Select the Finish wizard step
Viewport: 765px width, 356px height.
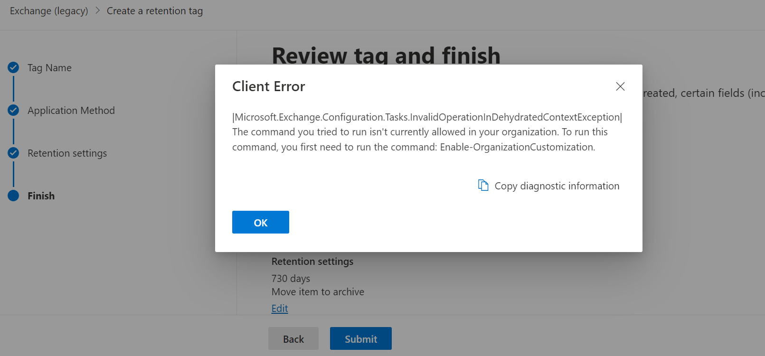[41, 196]
